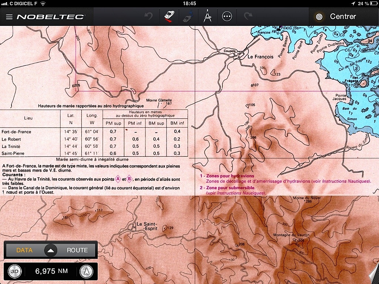Toggle the 3D view button
The width and height of the screenshot is (379, 284).
click(x=14, y=271)
